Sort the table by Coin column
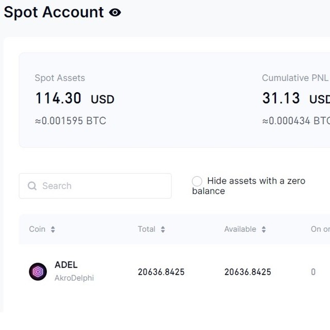This screenshot has height=330, width=330. (37, 229)
